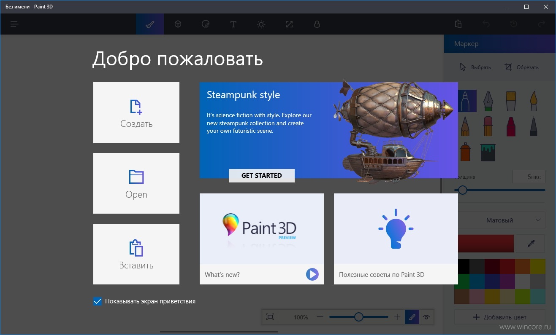Play the What's new video
This screenshot has width=556, height=335.
tap(312, 275)
